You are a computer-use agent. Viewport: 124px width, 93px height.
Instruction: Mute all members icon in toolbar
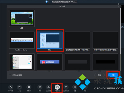pyautogui.click(x=49, y=87)
